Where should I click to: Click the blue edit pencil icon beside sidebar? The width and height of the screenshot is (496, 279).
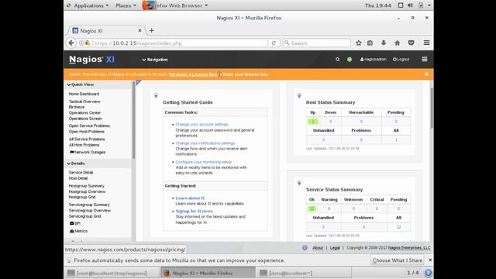pos(139,83)
